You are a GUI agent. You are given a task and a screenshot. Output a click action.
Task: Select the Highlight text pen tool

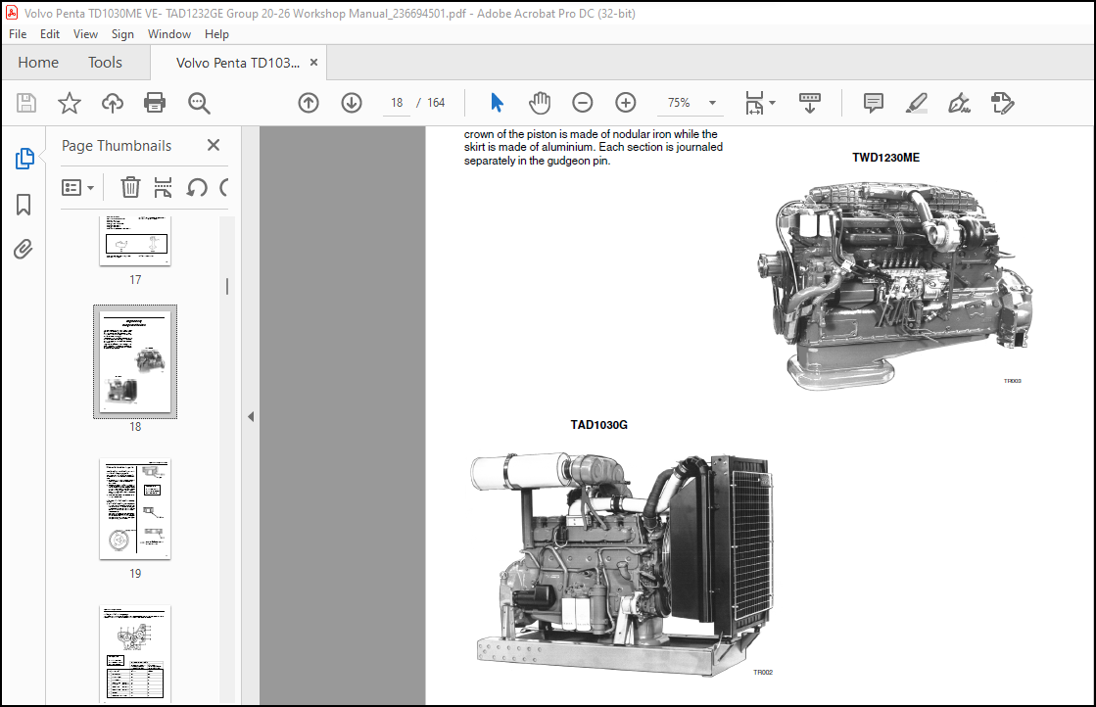(917, 103)
